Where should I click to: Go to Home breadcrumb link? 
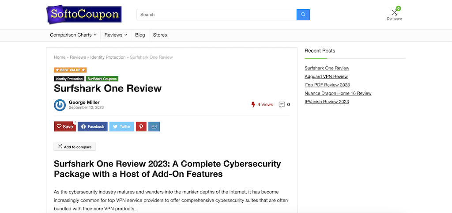60,57
